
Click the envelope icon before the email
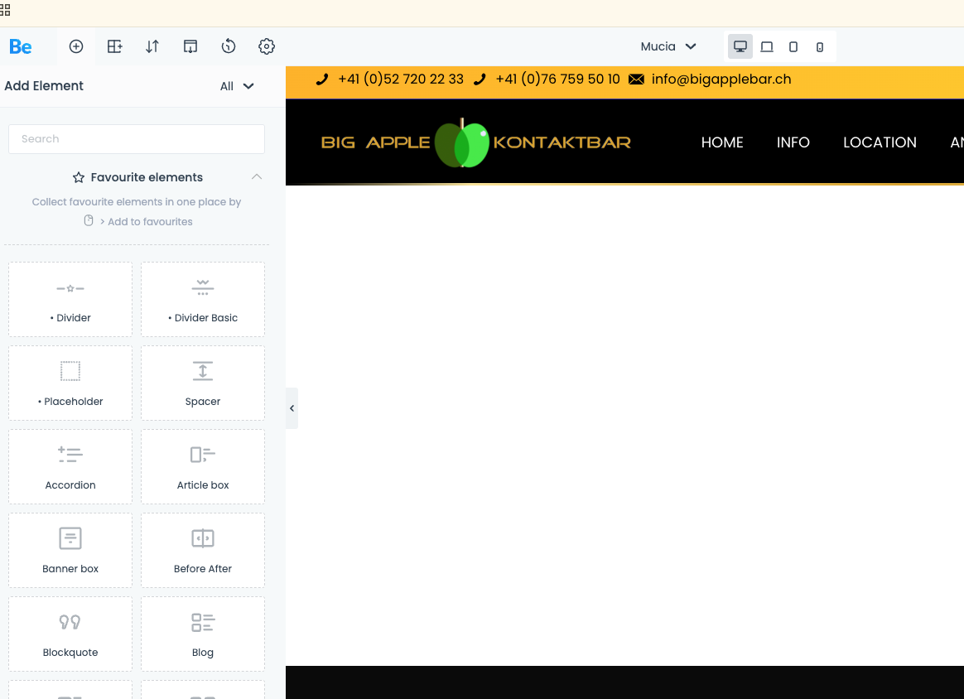coord(636,80)
